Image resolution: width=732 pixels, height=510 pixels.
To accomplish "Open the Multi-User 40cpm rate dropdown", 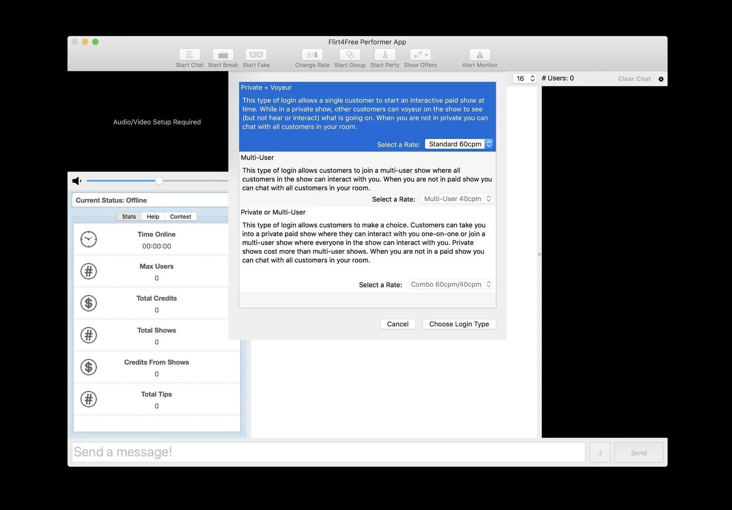I will pyautogui.click(x=456, y=199).
